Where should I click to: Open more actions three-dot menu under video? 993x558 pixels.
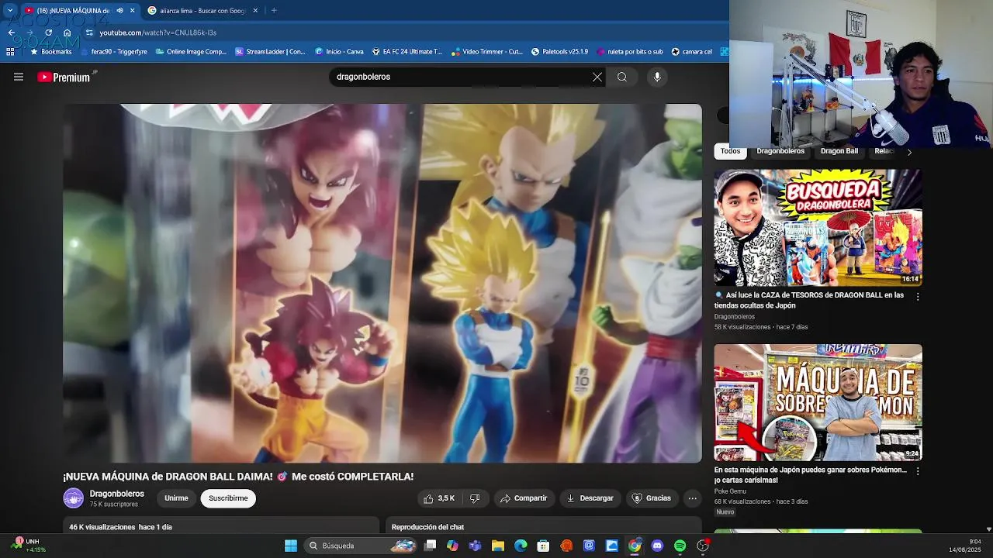(693, 498)
